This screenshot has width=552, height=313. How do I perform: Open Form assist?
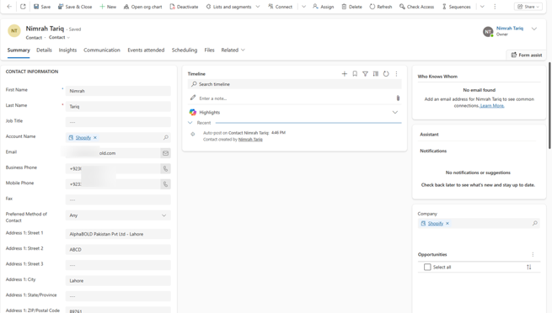coord(527,55)
